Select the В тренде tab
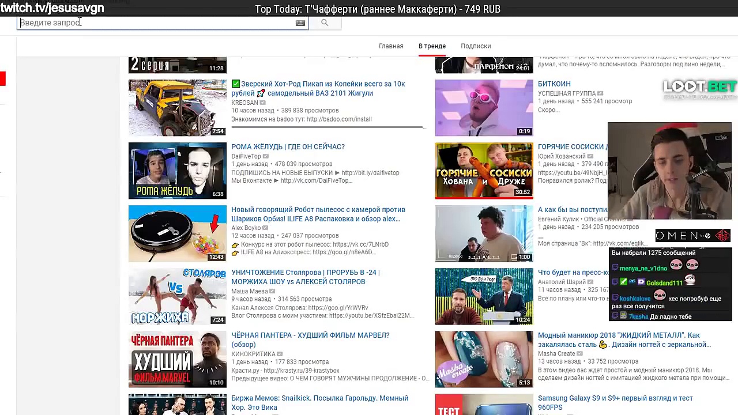Viewport: 738px width, 415px height. pyautogui.click(x=432, y=46)
